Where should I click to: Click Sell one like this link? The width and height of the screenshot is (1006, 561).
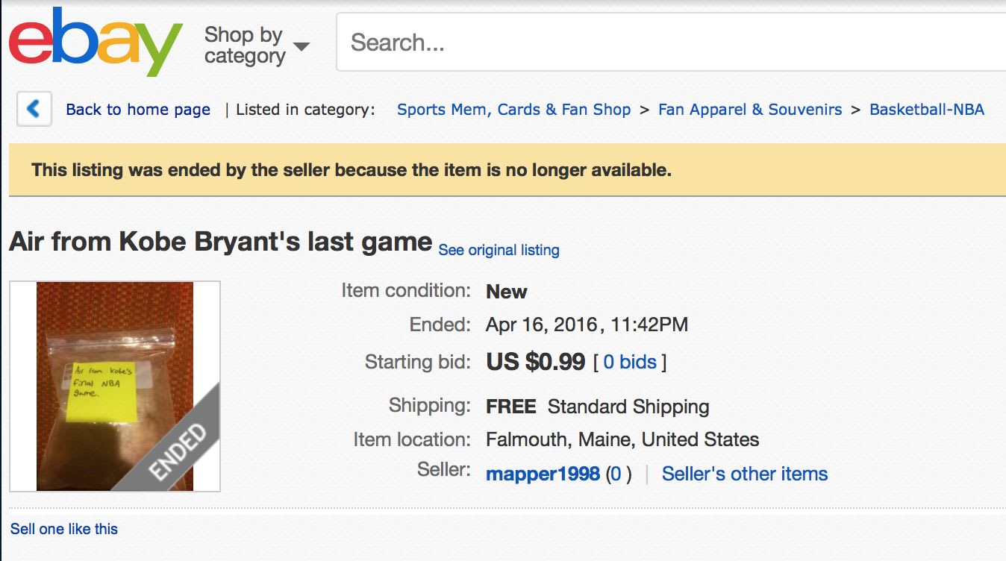[64, 529]
